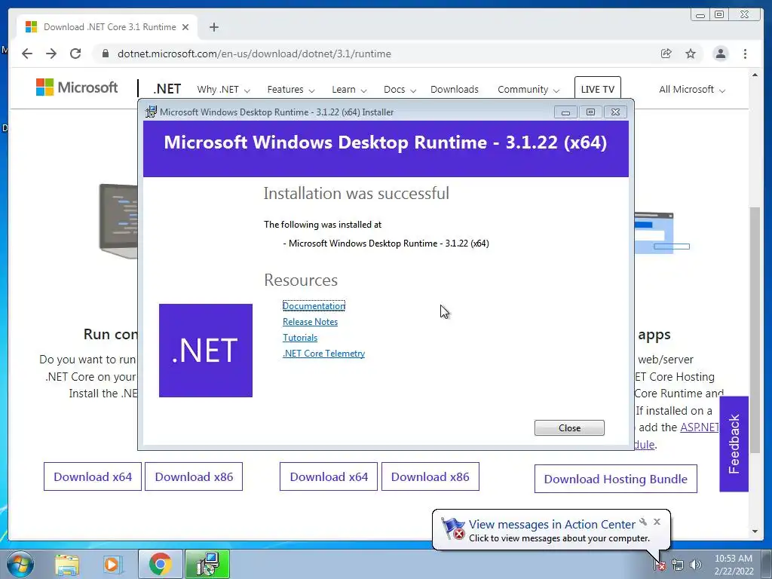772x579 pixels.
Task: Click the Action Center balloon flag icon
Action: (453, 528)
